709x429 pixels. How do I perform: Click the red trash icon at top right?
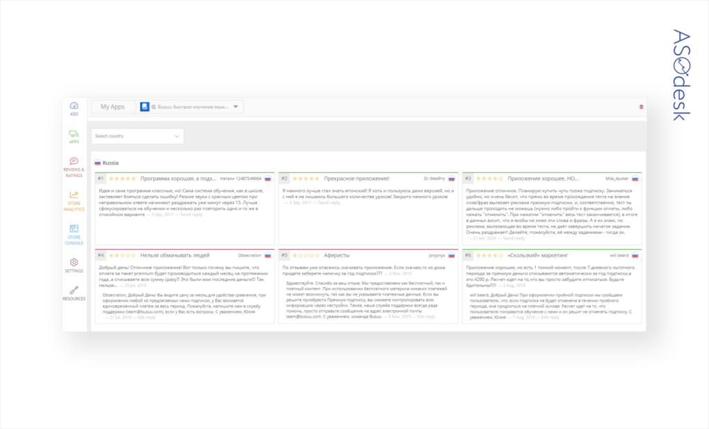click(x=641, y=107)
